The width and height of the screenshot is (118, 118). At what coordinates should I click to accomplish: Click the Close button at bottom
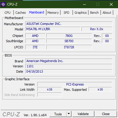coord(106,114)
